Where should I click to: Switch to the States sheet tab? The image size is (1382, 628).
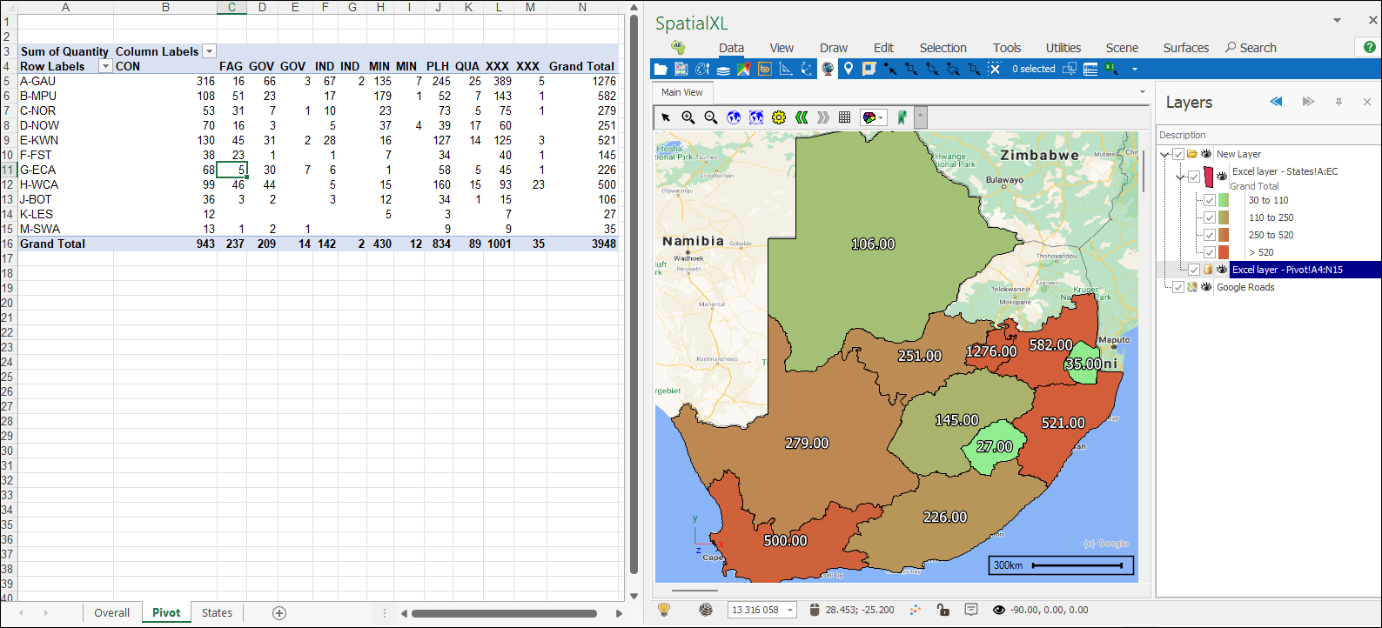coord(217,612)
